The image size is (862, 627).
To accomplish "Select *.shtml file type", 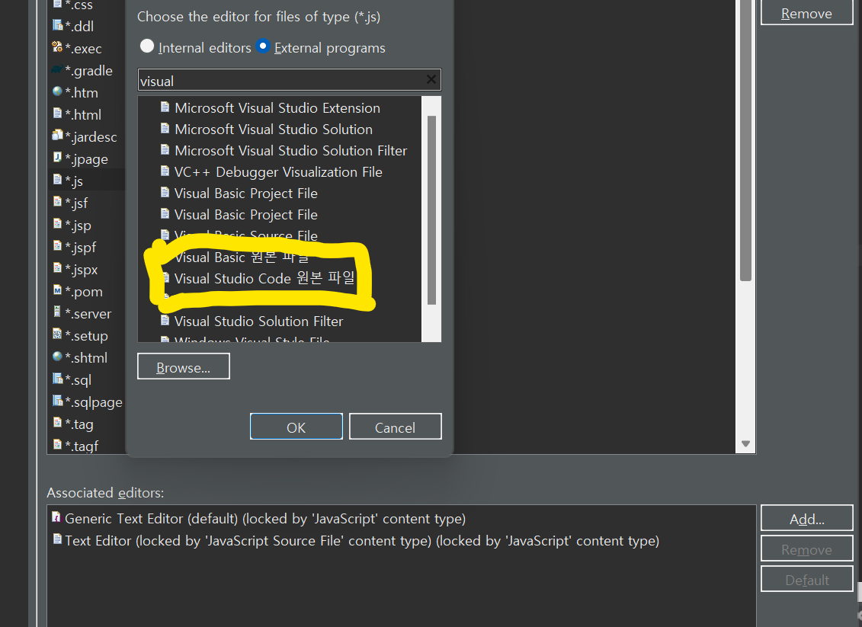I will click(86, 358).
